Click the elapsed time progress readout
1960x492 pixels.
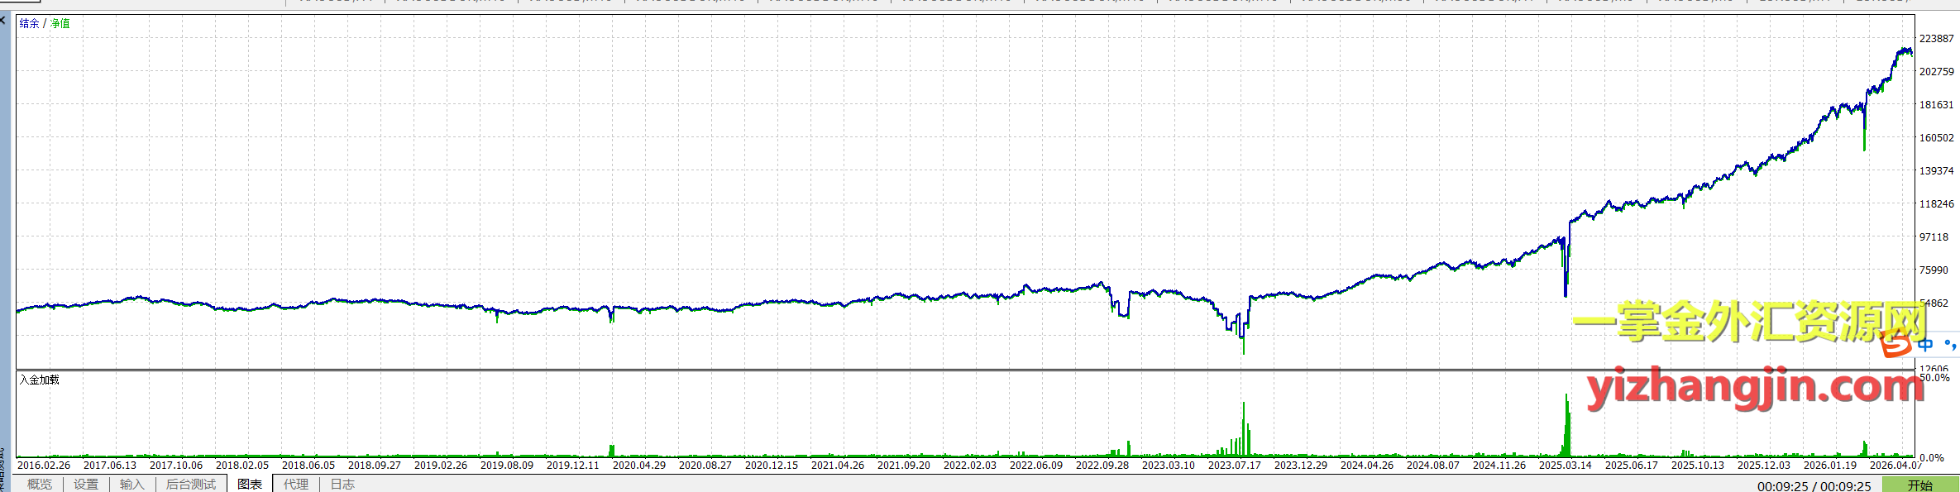[1814, 485]
